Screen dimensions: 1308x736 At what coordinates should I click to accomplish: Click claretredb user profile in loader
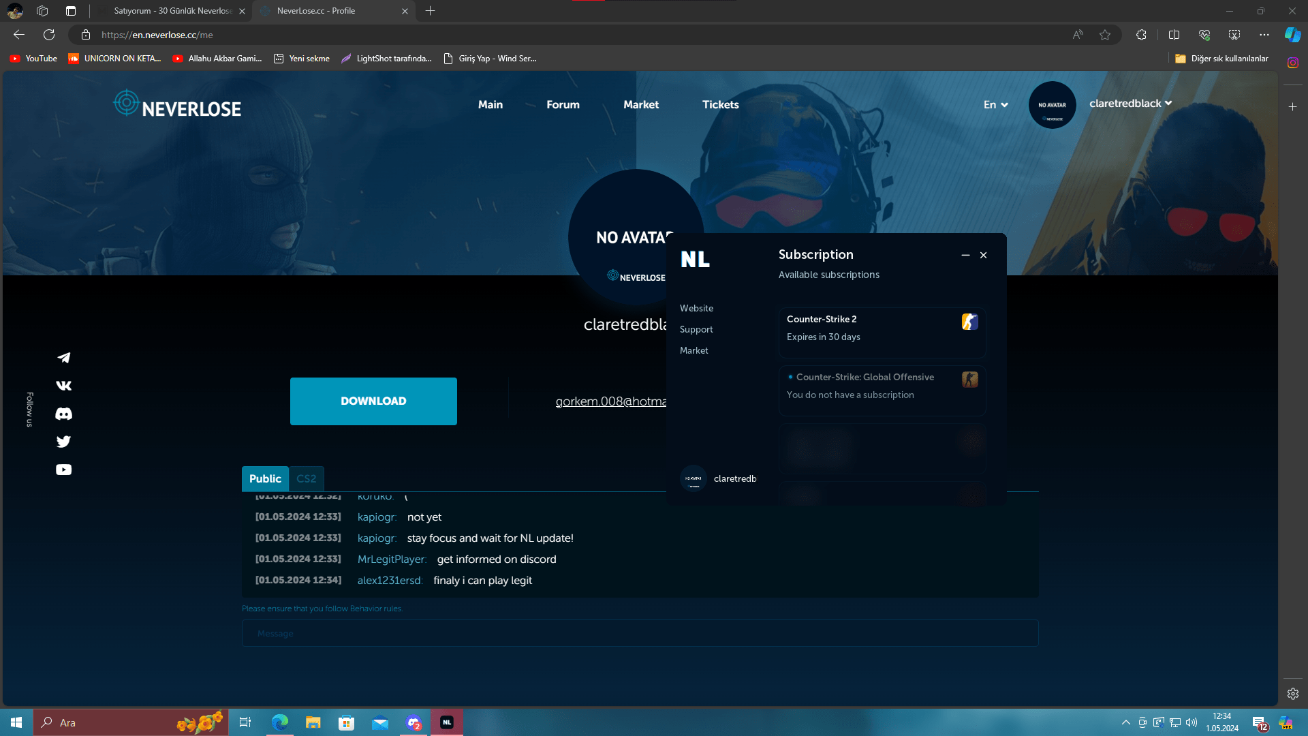pos(719,478)
